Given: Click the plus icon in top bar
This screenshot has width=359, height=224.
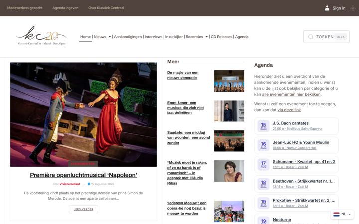Looking at the screenshot, I should (353, 8).
